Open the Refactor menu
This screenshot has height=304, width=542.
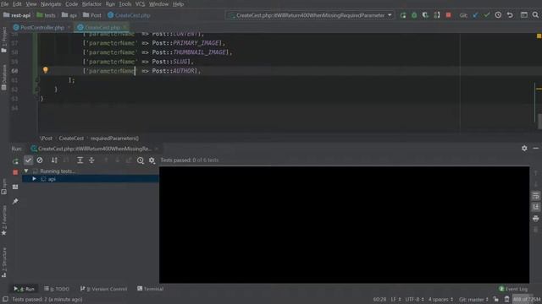coord(91,4)
